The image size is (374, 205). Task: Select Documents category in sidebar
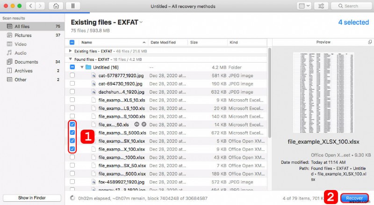tap(32, 62)
